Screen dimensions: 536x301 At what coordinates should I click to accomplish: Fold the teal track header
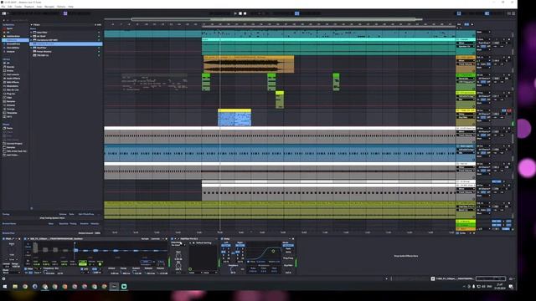tap(458, 39)
